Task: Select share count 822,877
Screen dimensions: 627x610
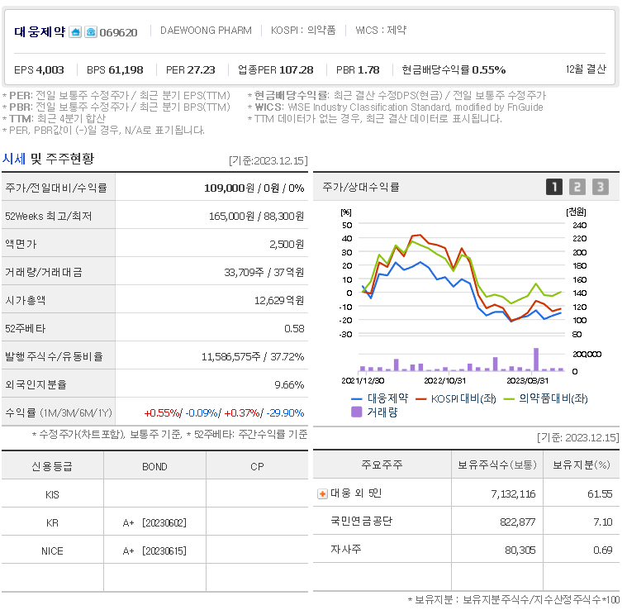Action: pos(517,522)
